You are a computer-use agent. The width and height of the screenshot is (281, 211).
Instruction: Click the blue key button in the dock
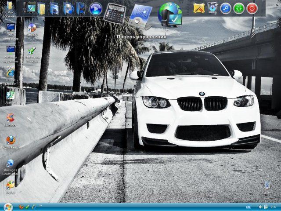coord(225,8)
